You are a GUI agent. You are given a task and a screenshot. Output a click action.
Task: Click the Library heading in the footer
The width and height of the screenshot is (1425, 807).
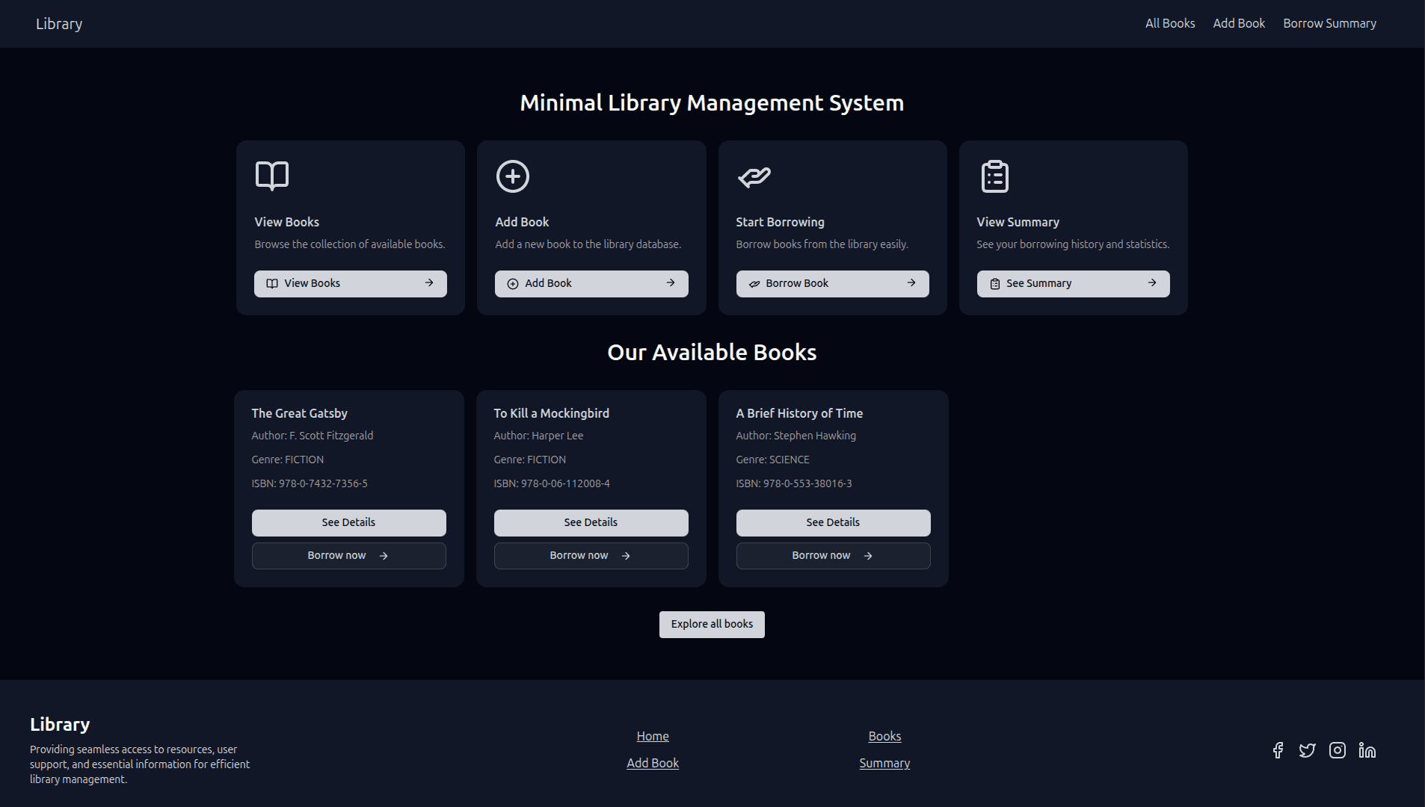60,724
